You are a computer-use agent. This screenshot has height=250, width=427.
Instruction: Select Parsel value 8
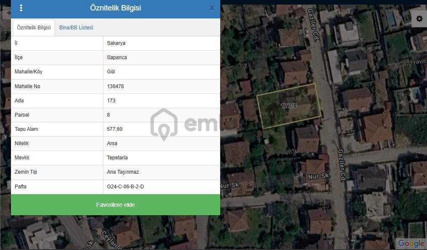coord(108,115)
